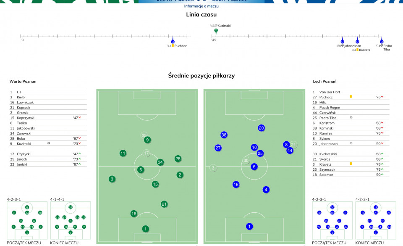Open the Informacje o meczu link
403x246 pixels.
pos(201,6)
